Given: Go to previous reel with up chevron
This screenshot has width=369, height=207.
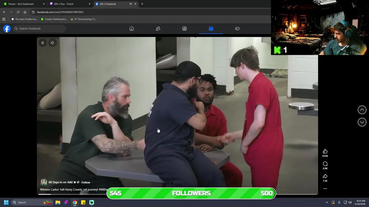Looking at the screenshot, I should (362, 110).
